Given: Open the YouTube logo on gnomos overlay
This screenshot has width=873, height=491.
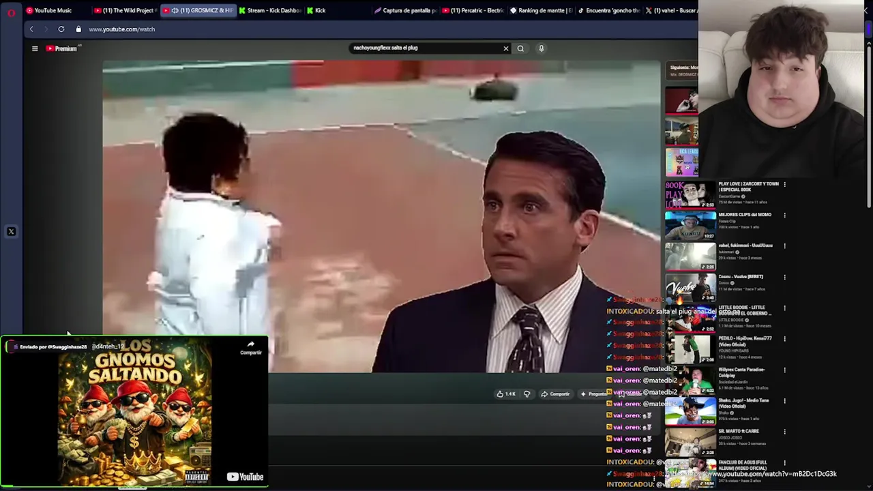Looking at the screenshot, I should (245, 477).
